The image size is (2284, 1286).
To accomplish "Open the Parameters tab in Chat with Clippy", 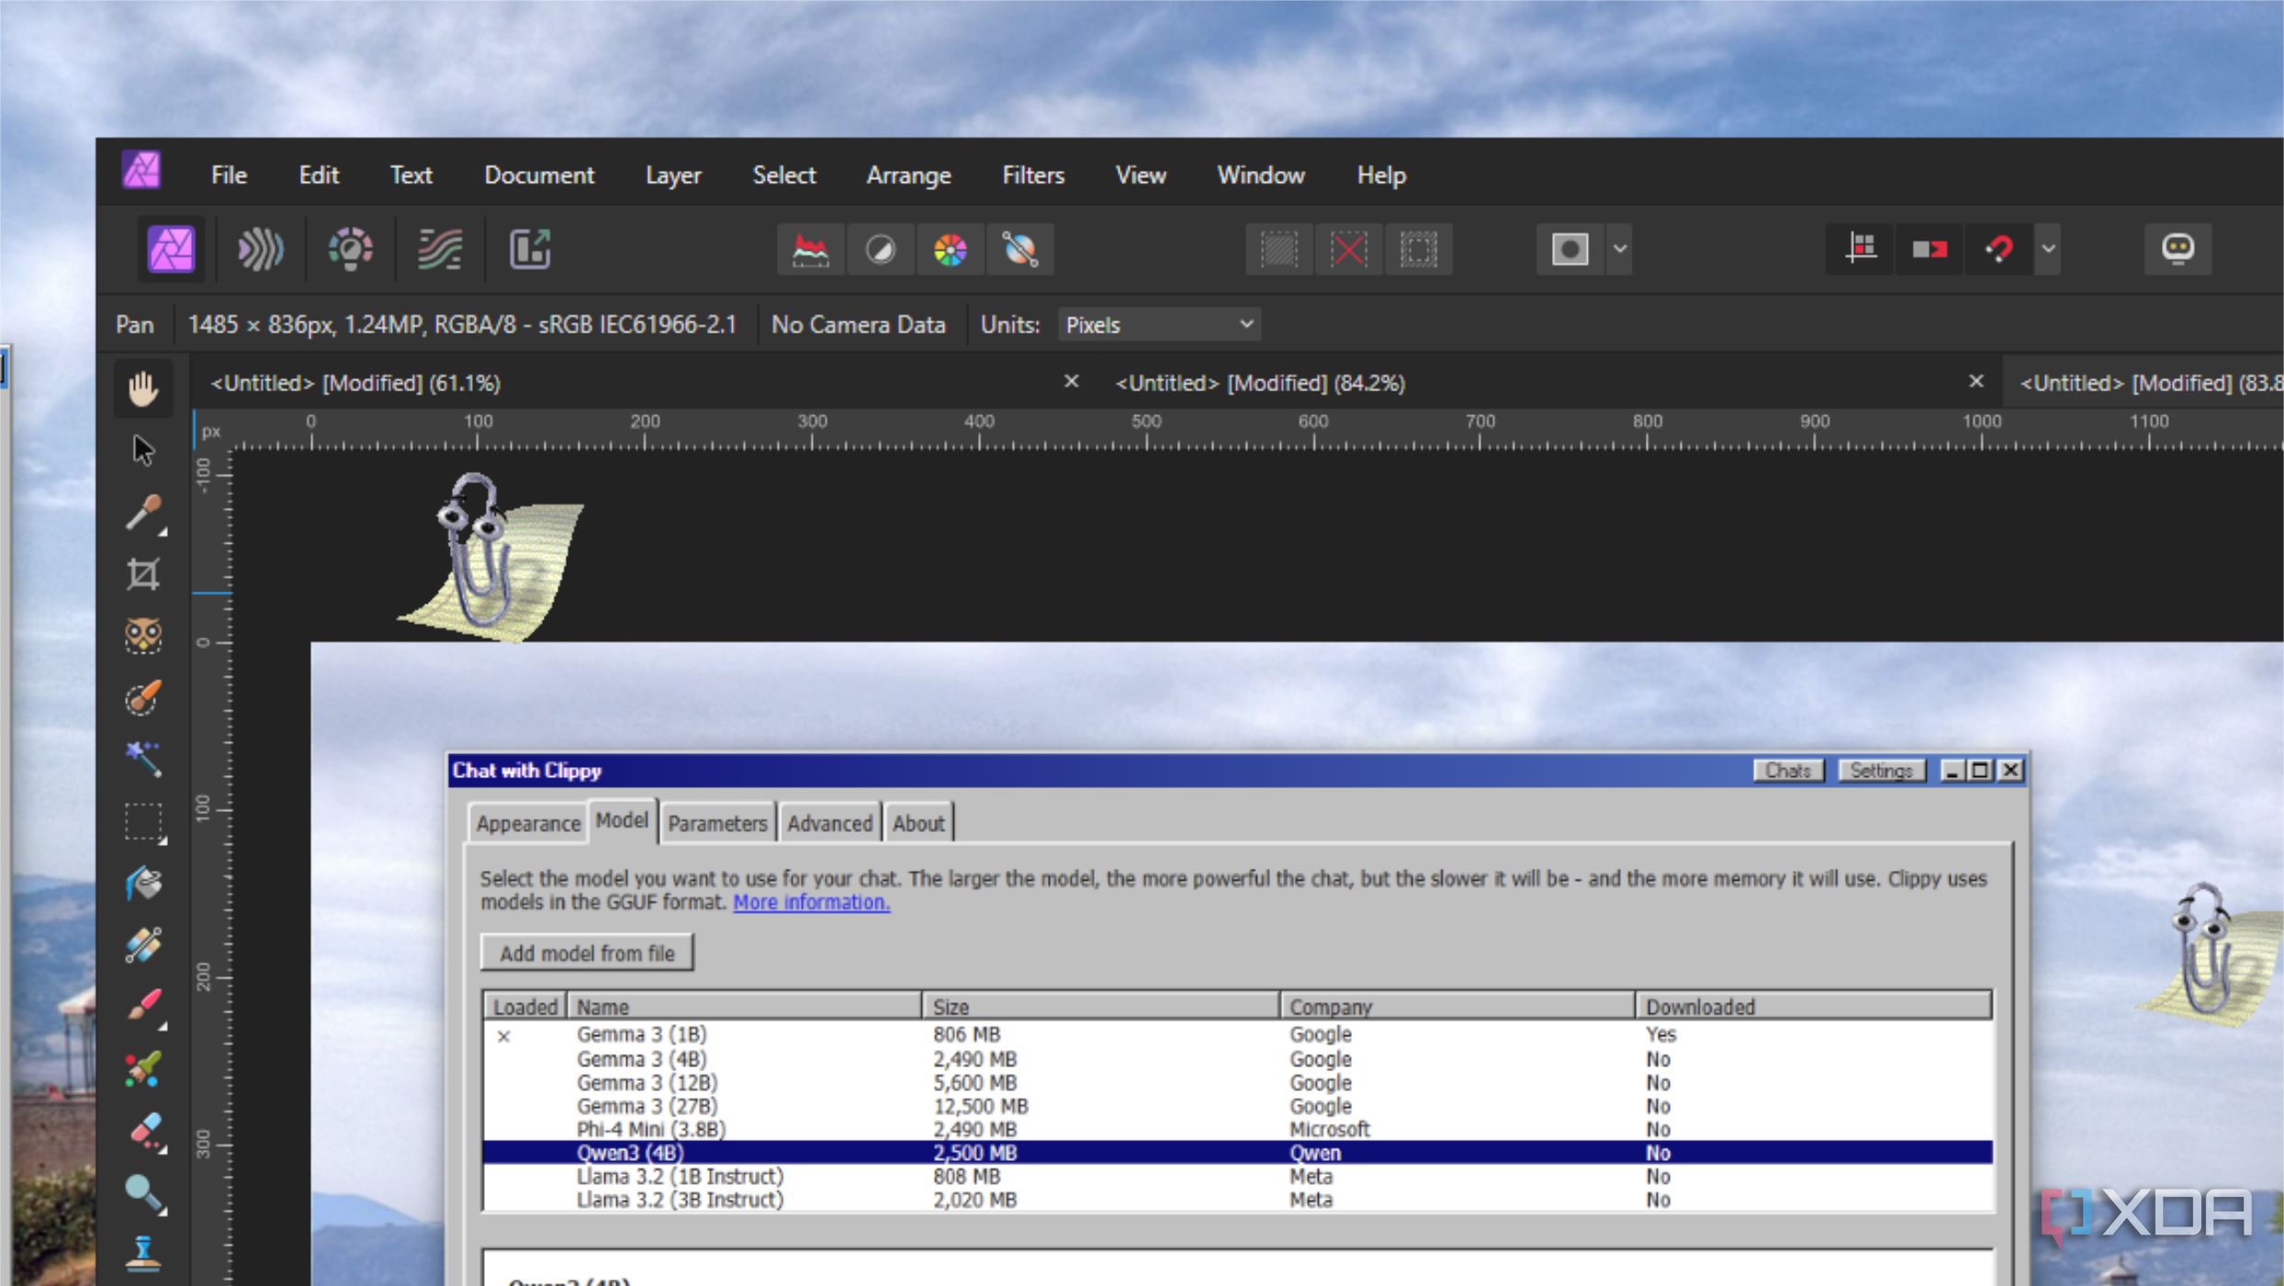I will tap(717, 823).
